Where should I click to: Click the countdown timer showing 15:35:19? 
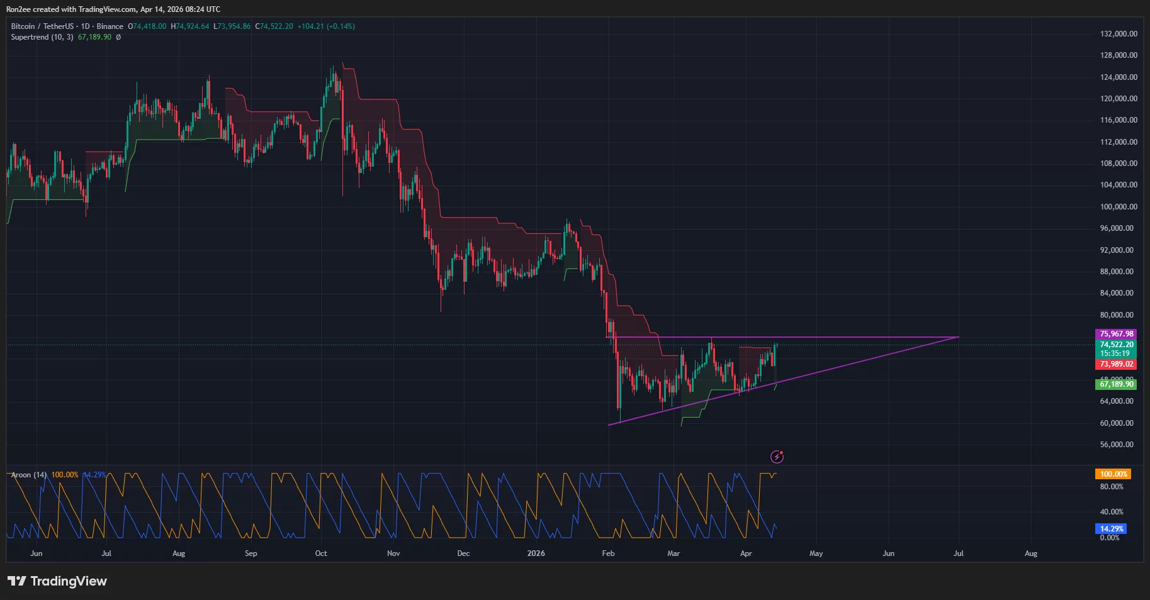click(x=1115, y=354)
